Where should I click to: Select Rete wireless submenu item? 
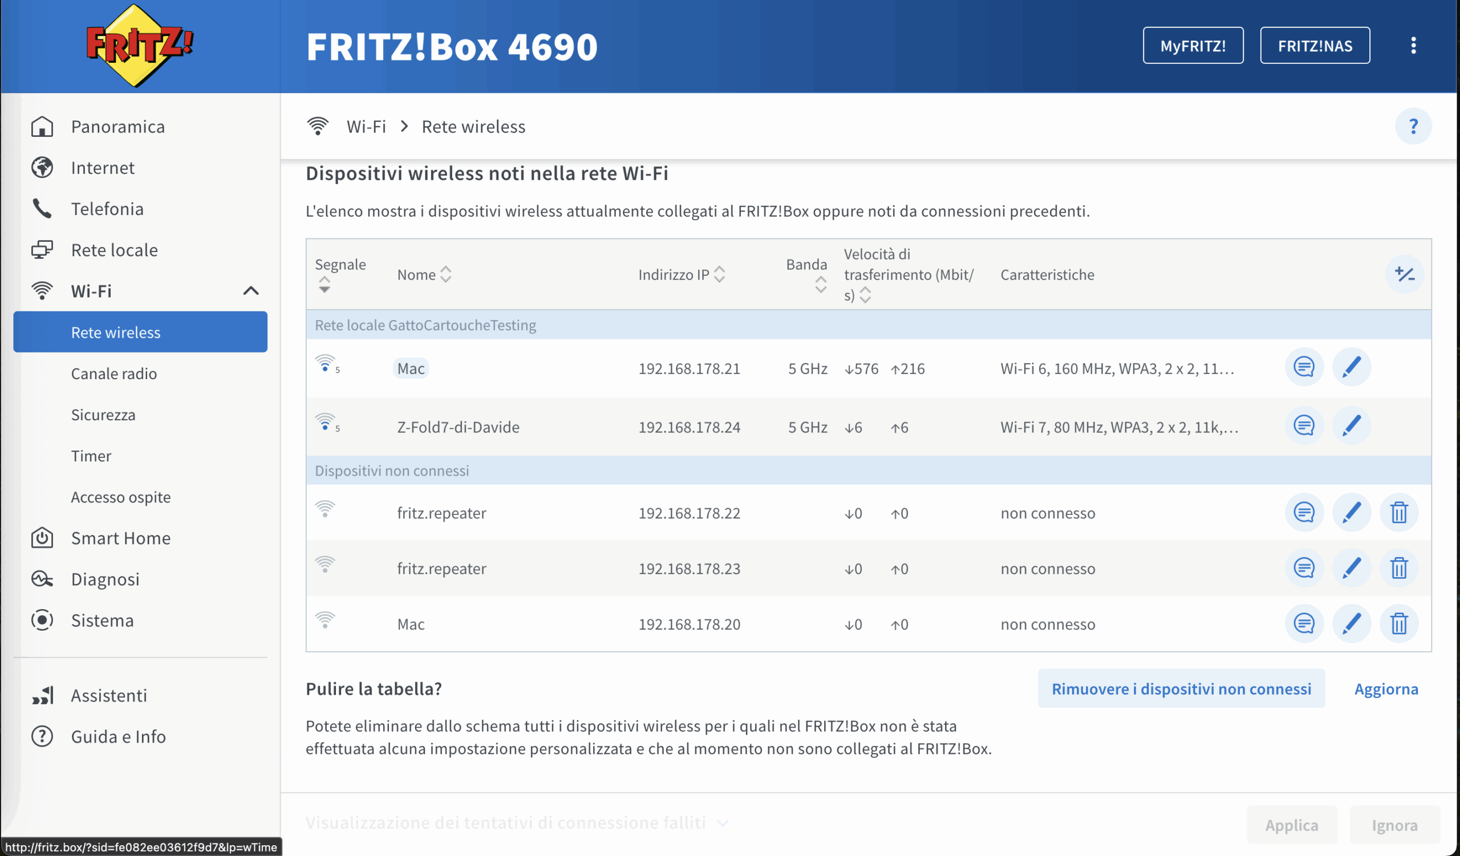click(x=140, y=332)
